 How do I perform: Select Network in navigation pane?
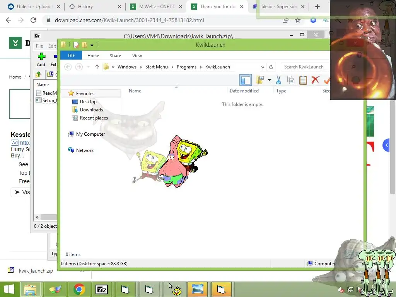click(85, 150)
